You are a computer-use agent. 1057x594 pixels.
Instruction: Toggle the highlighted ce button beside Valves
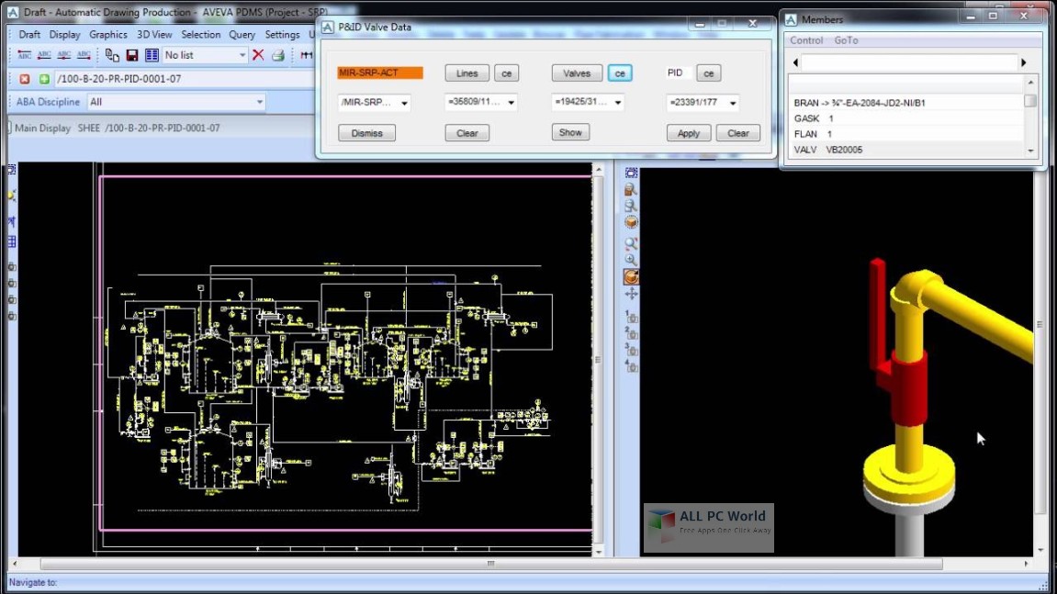tap(620, 73)
